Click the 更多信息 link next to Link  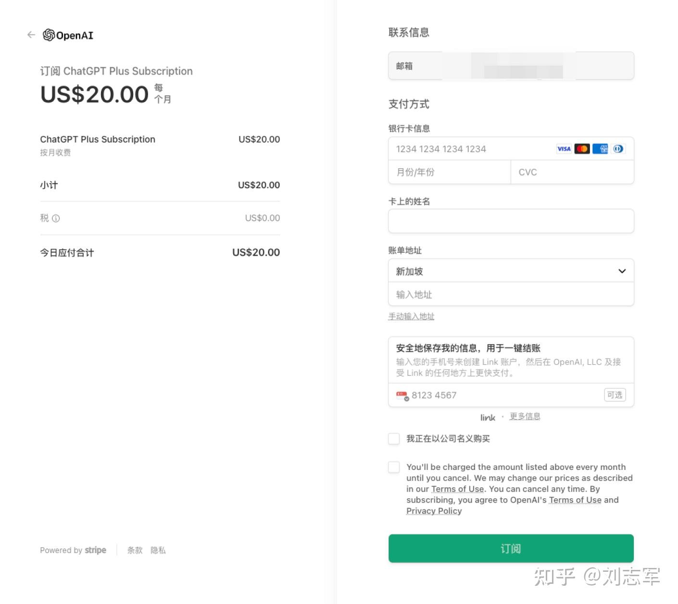pos(525,416)
